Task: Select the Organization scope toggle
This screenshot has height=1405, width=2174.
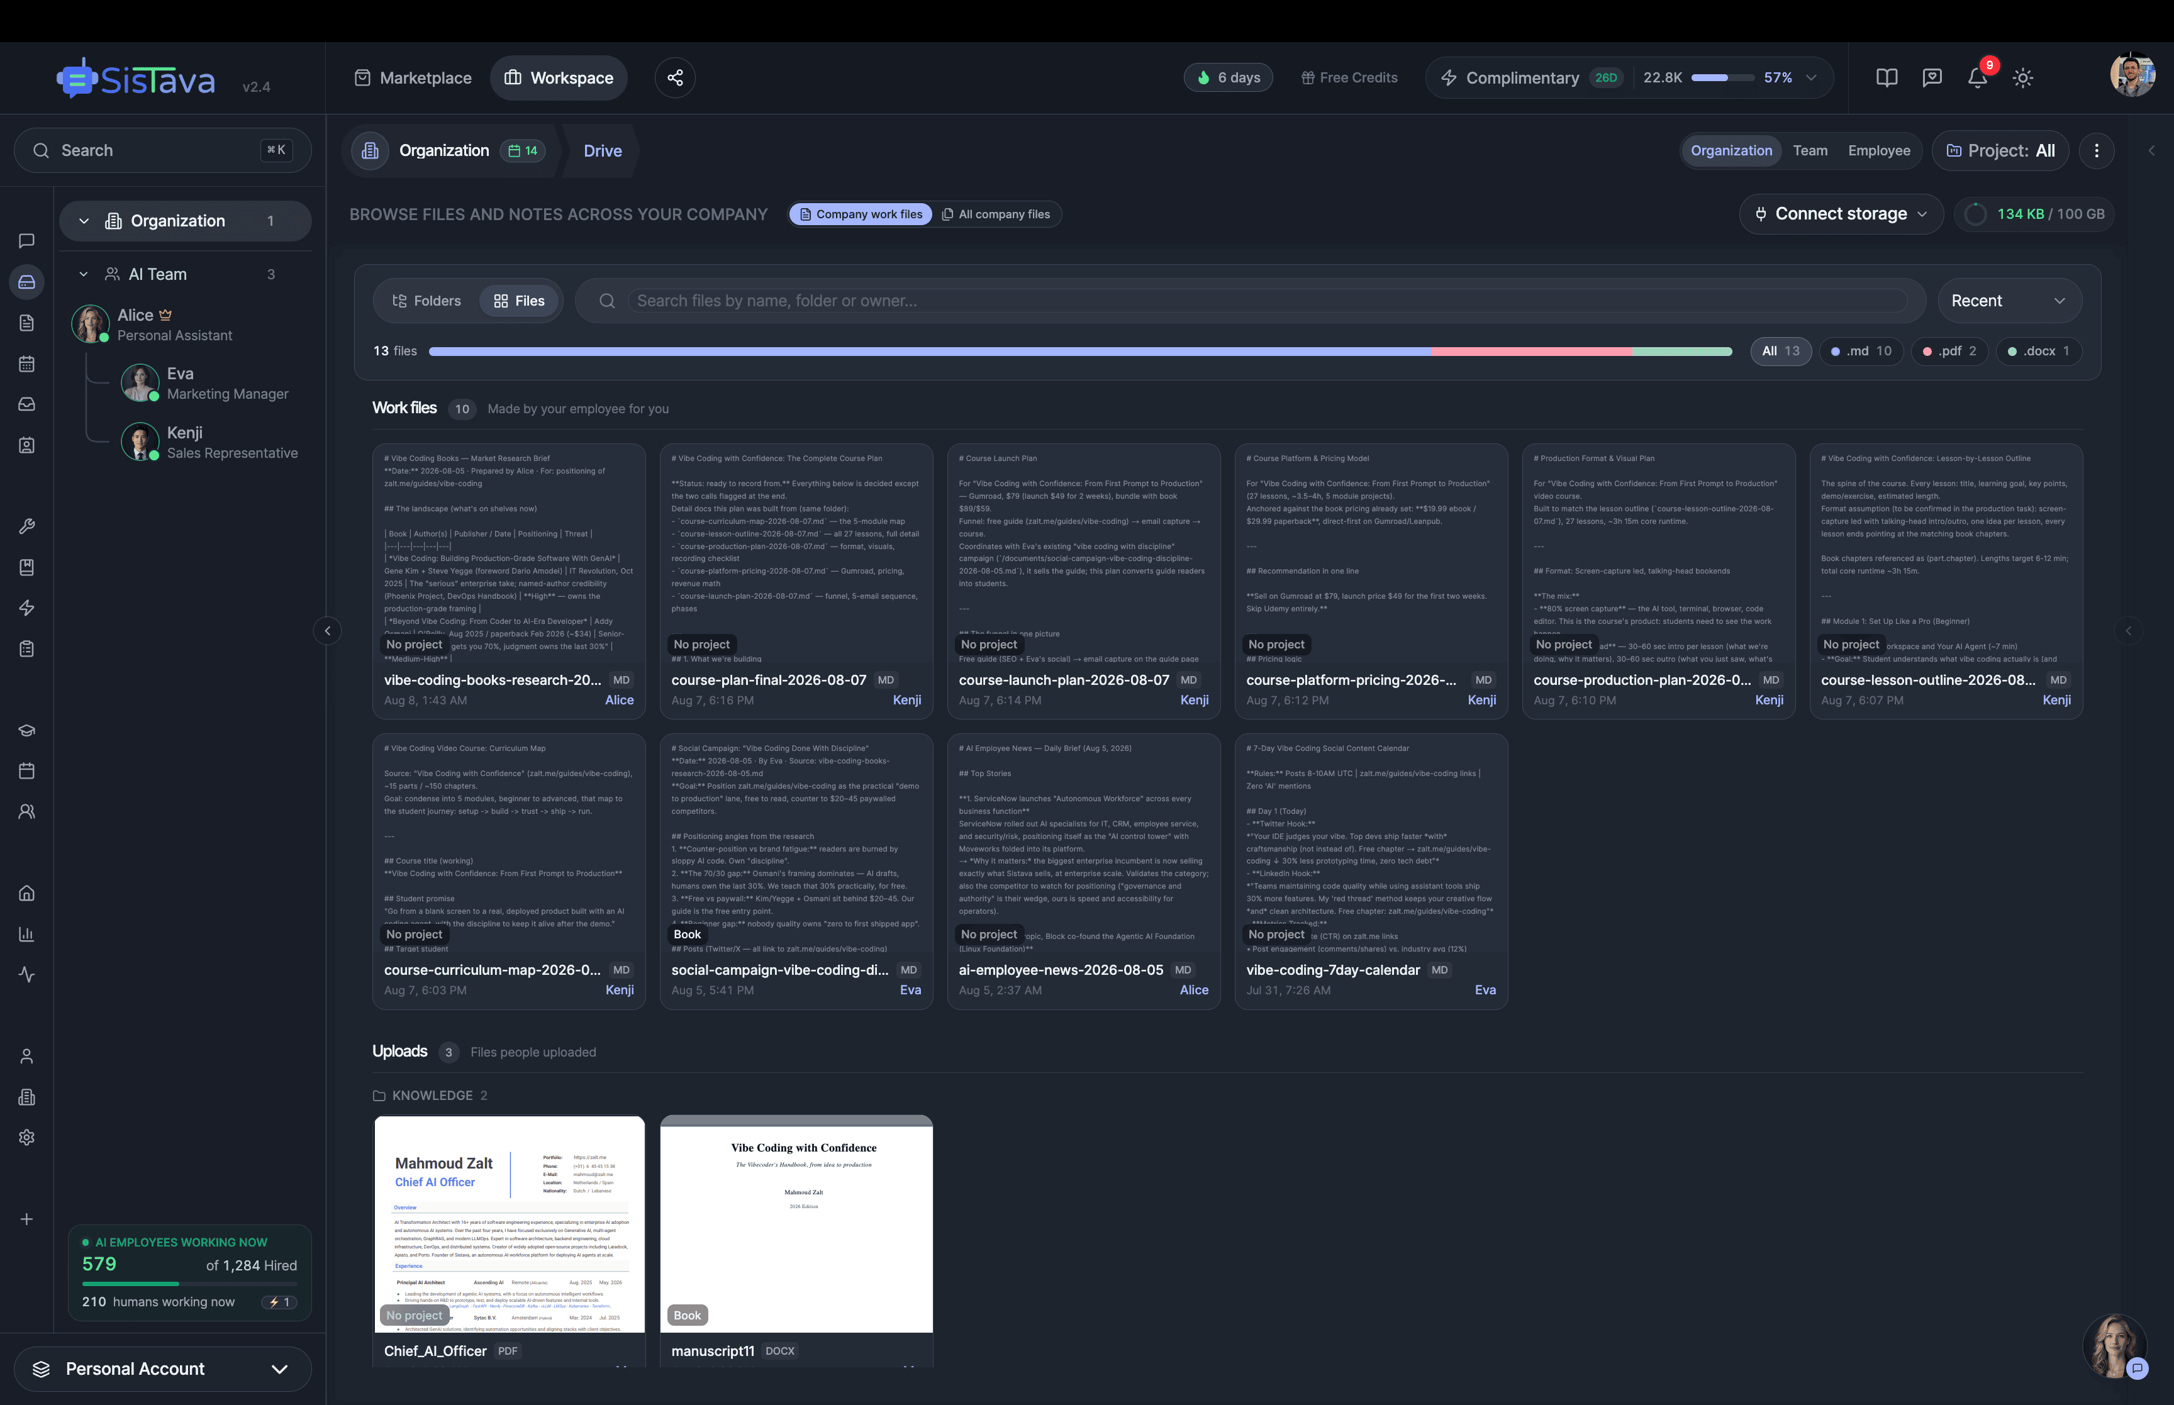Action: click(1731, 150)
